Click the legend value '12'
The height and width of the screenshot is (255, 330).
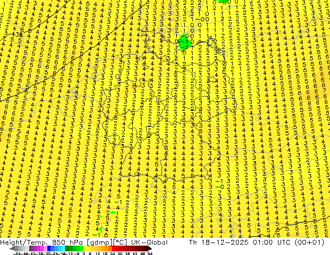[97, 254]
